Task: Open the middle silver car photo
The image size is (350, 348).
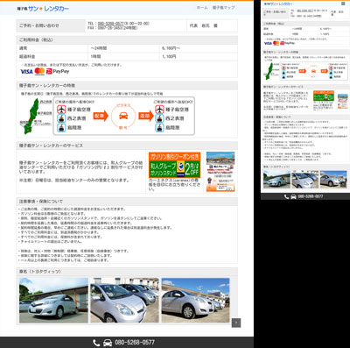Action: 124,301
